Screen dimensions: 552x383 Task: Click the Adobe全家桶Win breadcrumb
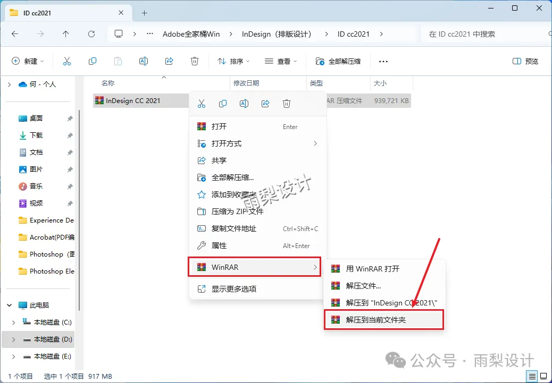pyautogui.click(x=191, y=34)
